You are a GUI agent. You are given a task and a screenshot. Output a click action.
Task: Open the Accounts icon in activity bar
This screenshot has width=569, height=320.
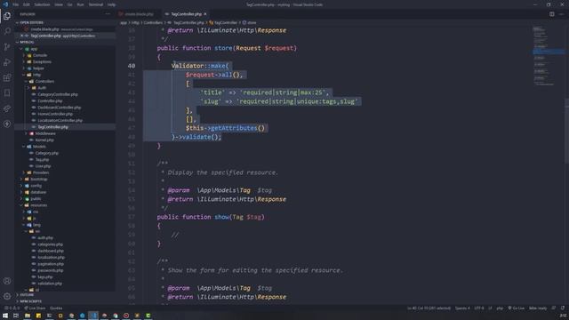pos(7,281)
